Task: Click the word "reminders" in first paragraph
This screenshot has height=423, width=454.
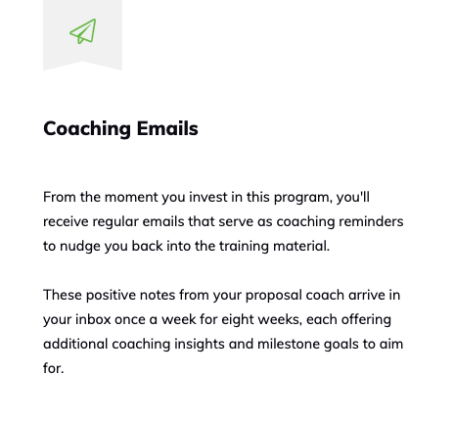Action: click(371, 221)
